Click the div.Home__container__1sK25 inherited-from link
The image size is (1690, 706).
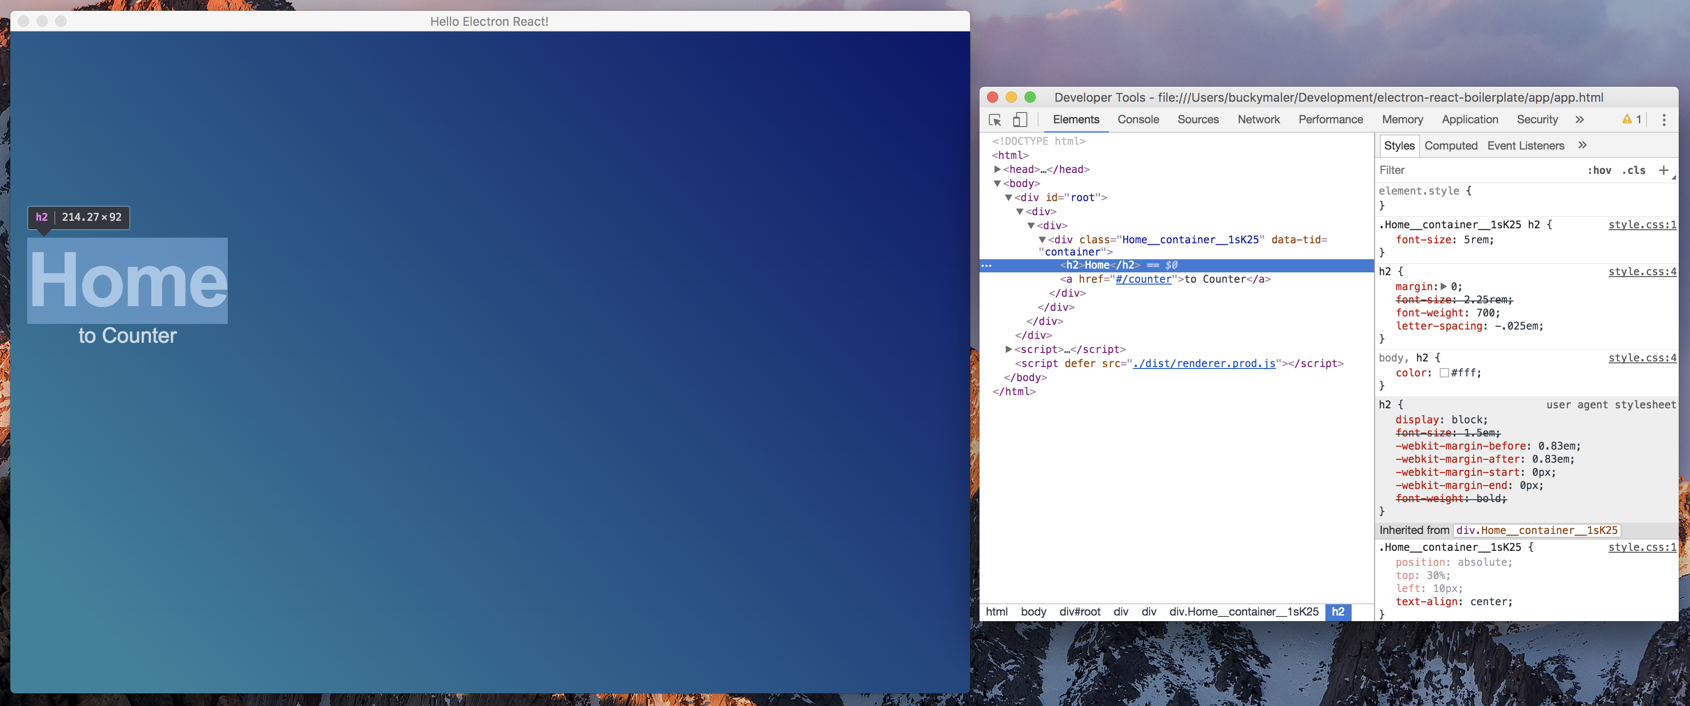[1536, 530]
